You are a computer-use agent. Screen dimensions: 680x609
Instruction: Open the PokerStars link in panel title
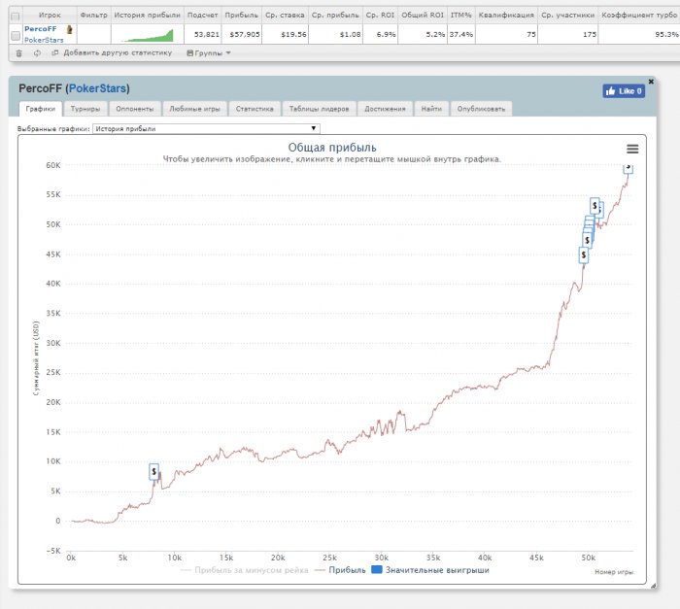[97, 88]
